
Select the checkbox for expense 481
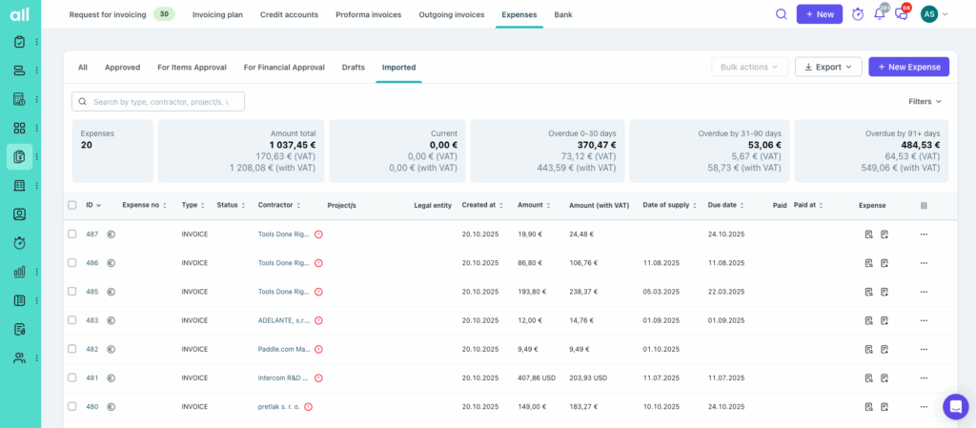[71, 377]
